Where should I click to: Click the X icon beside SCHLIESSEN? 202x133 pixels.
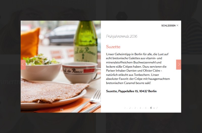178,25
